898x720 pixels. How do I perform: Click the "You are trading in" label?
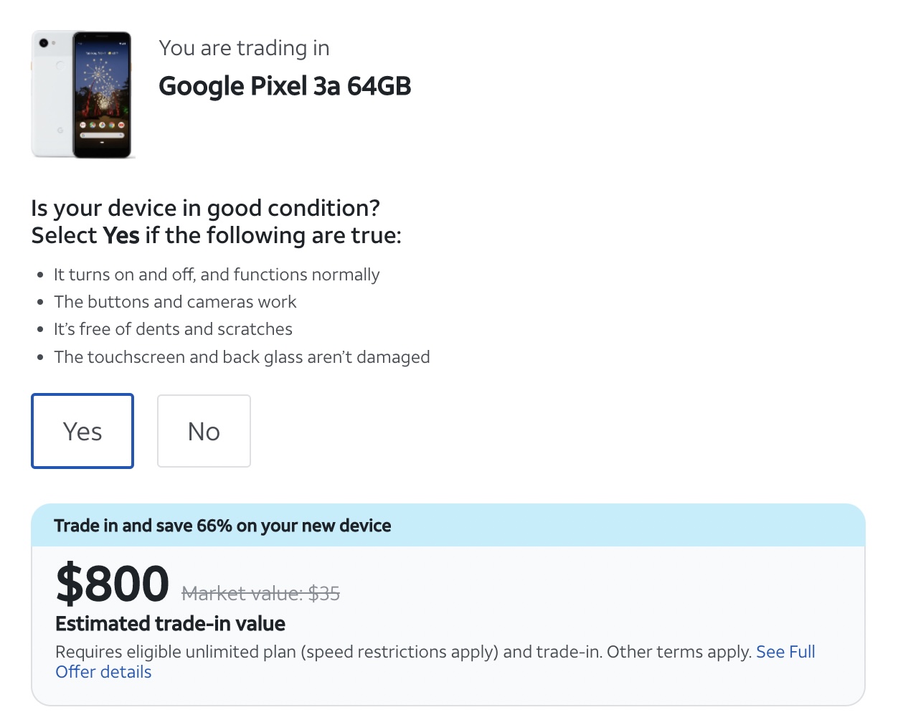coord(244,48)
